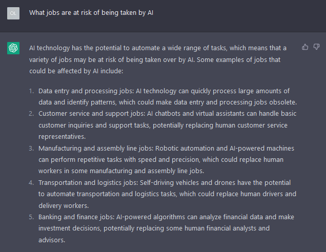The image size is (326, 252).
Task: Click the thumbs up icon
Action: pyautogui.click(x=305, y=47)
